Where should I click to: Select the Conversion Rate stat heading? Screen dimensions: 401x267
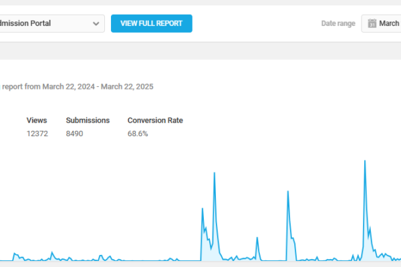[x=155, y=120]
